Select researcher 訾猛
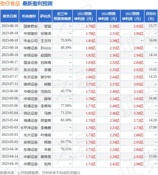Viewport: 158px width, 175px height. 48,26
